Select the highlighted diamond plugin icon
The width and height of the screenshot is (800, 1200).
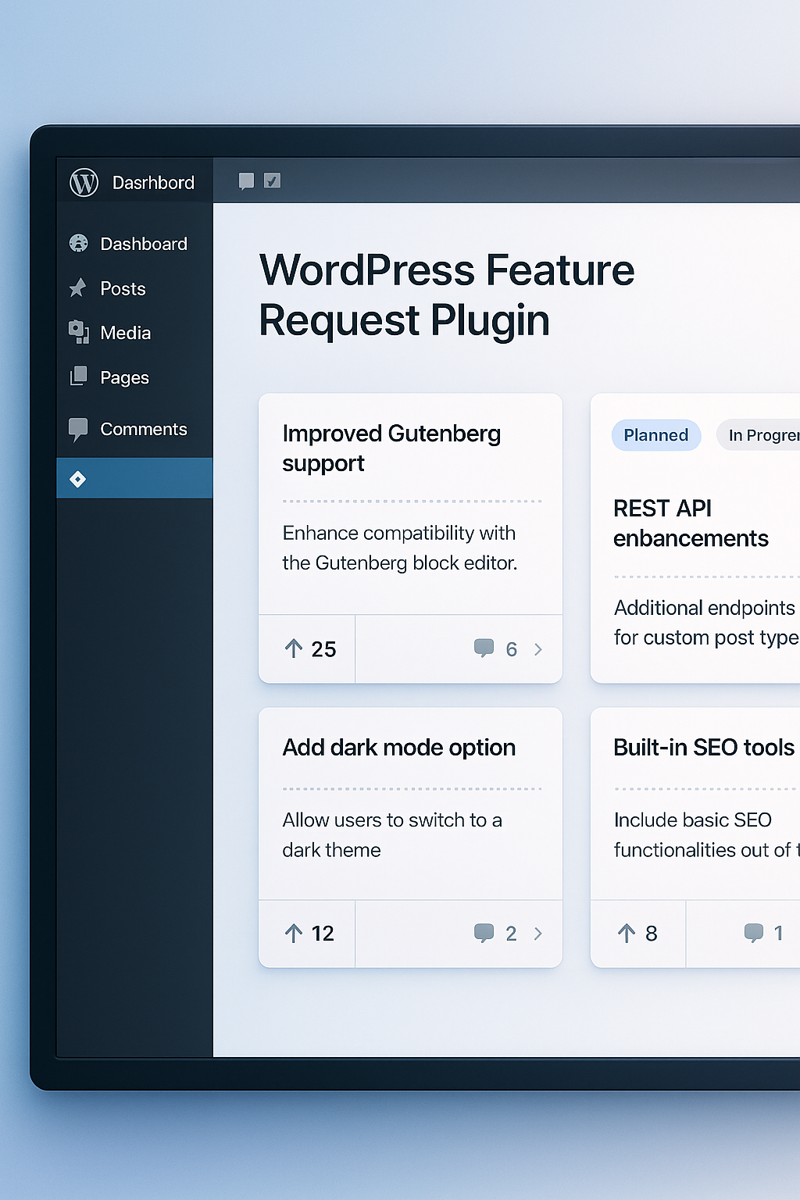77,479
